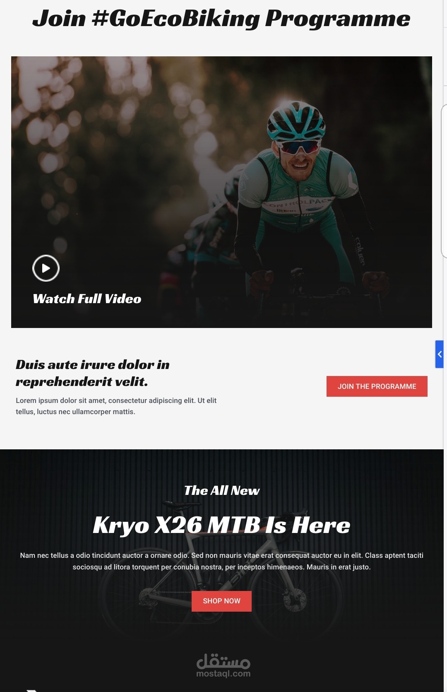Click the Duis aute irure dolor heading
Image resolution: width=447 pixels, height=692 pixels.
click(x=93, y=373)
